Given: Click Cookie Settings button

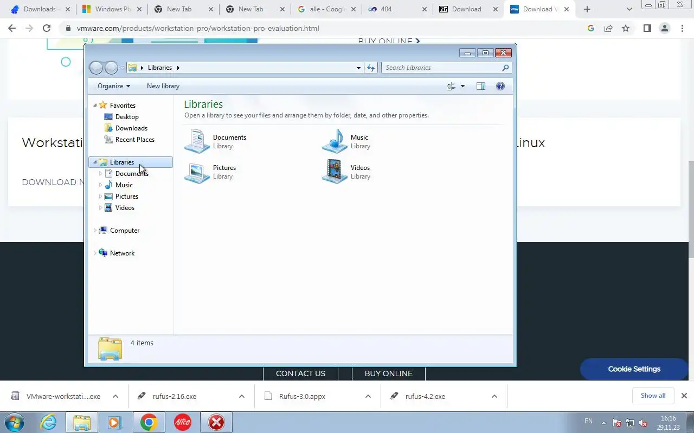Looking at the screenshot, I should coord(634,369).
